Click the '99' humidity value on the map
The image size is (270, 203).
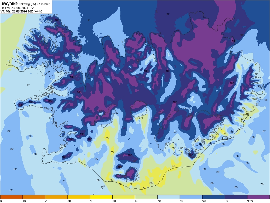tap(242, 35)
